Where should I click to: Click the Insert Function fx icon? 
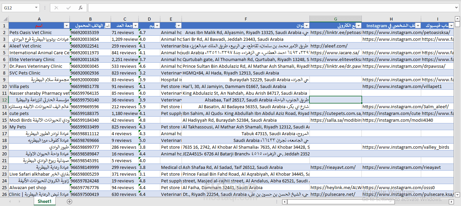coord(81,8)
